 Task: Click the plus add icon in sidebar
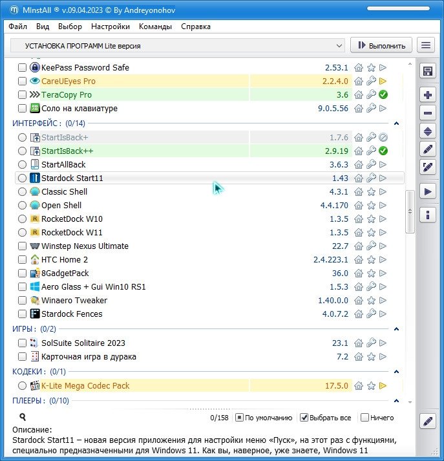[428, 95]
